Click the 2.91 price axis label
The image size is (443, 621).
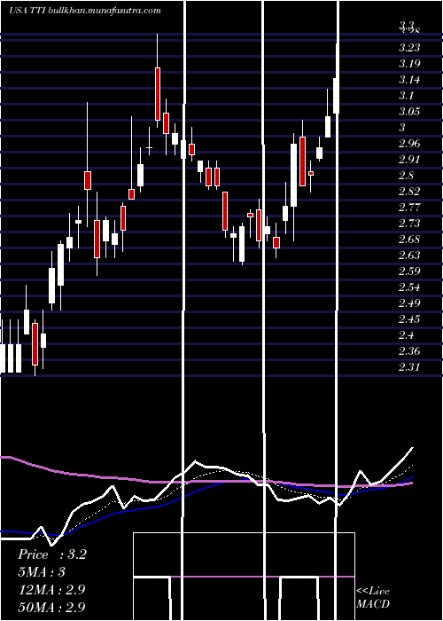409,160
